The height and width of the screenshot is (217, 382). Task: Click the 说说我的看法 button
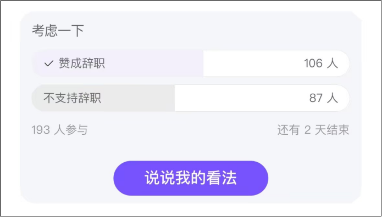pyautogui.click(x=191, y=178)
